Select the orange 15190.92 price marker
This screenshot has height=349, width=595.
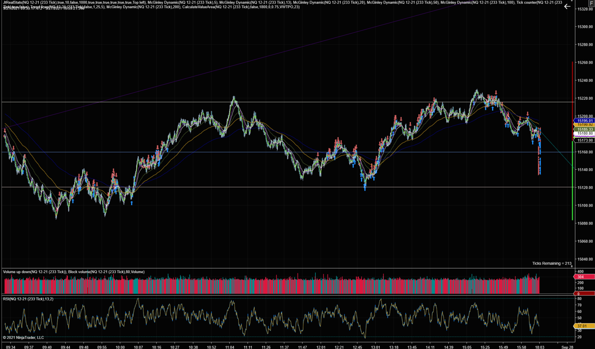pyautogui.click(x=584, y=124)
